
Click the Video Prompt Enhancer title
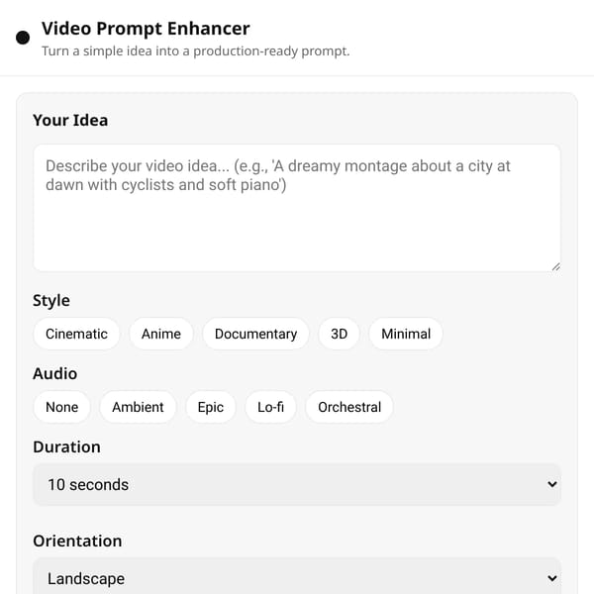pos(146,29)
